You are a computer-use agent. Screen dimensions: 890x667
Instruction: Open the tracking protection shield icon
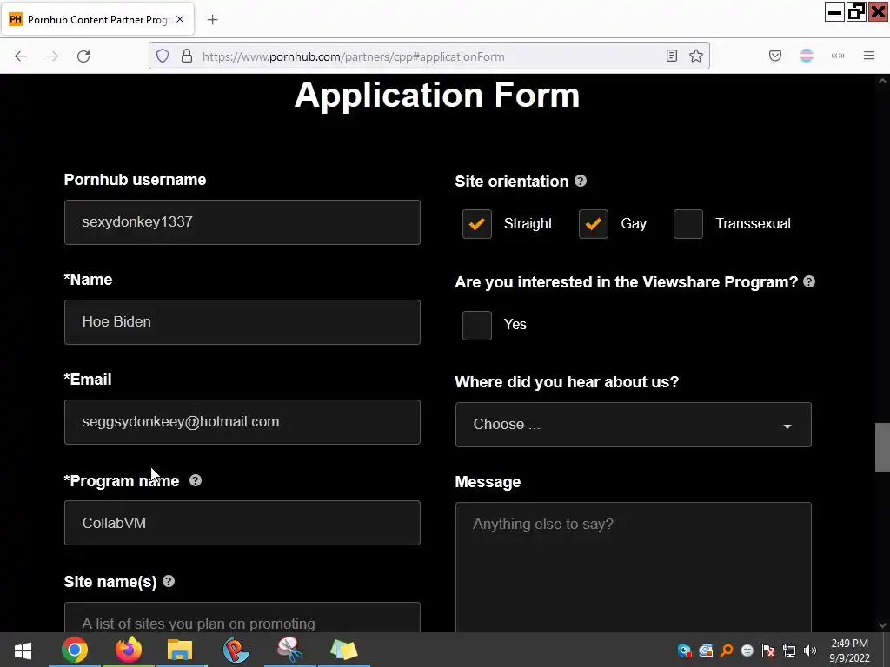tap(163, 56)
